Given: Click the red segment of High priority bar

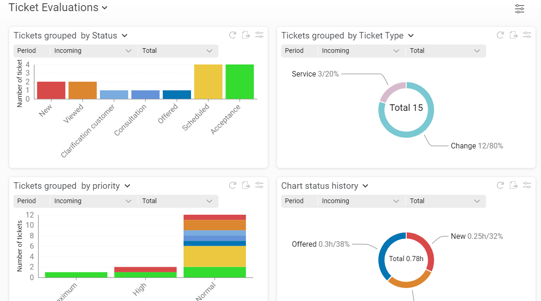Looking at the screenshot, I should [145, 269].
